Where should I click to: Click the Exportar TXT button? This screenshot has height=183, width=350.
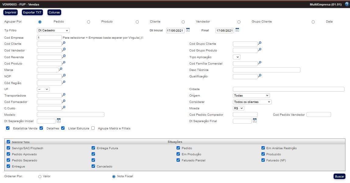pyautogui.click(x=32, y=12)
